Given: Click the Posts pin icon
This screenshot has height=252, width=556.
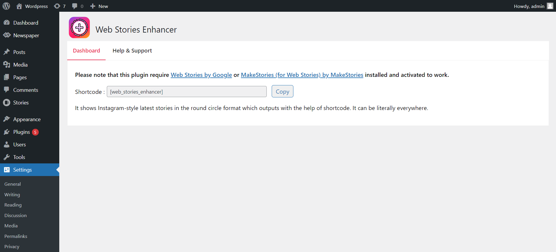Looking at the screenshot, I should (7, 52).
